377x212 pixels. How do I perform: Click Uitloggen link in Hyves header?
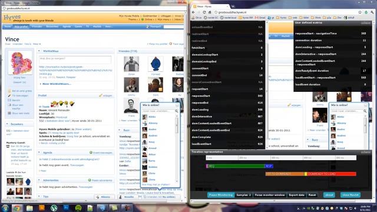166,16
